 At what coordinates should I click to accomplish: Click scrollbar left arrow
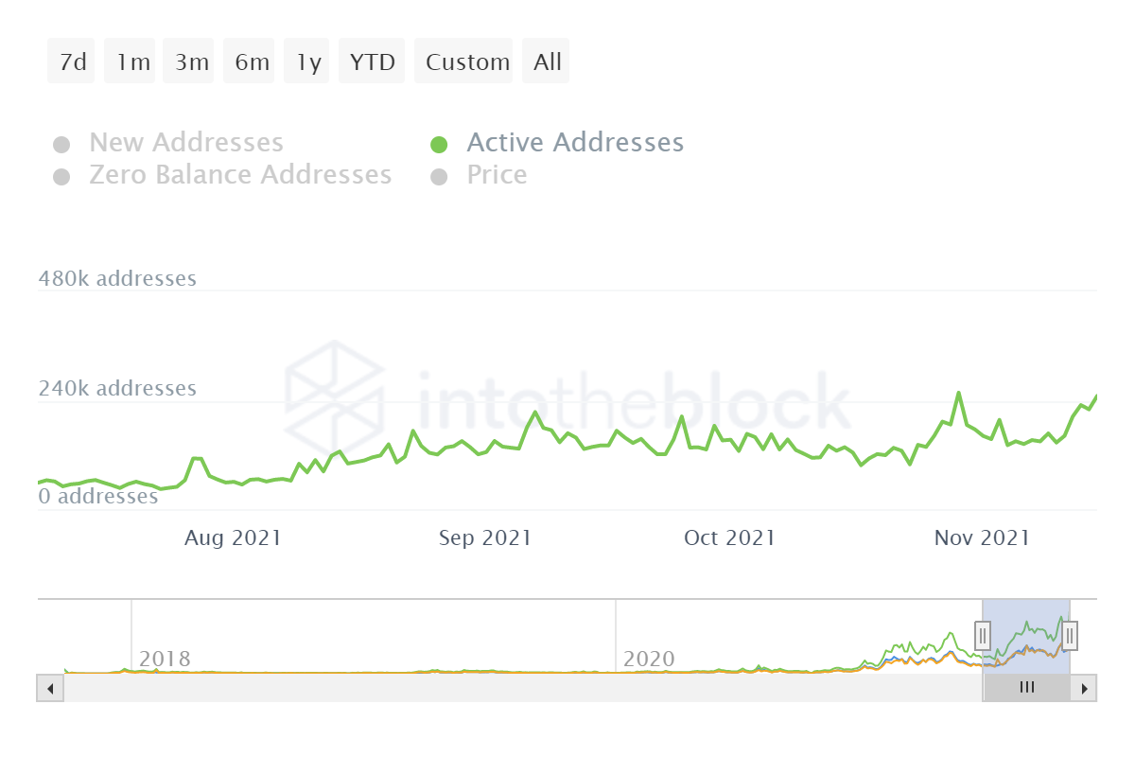tap(50, 688)
